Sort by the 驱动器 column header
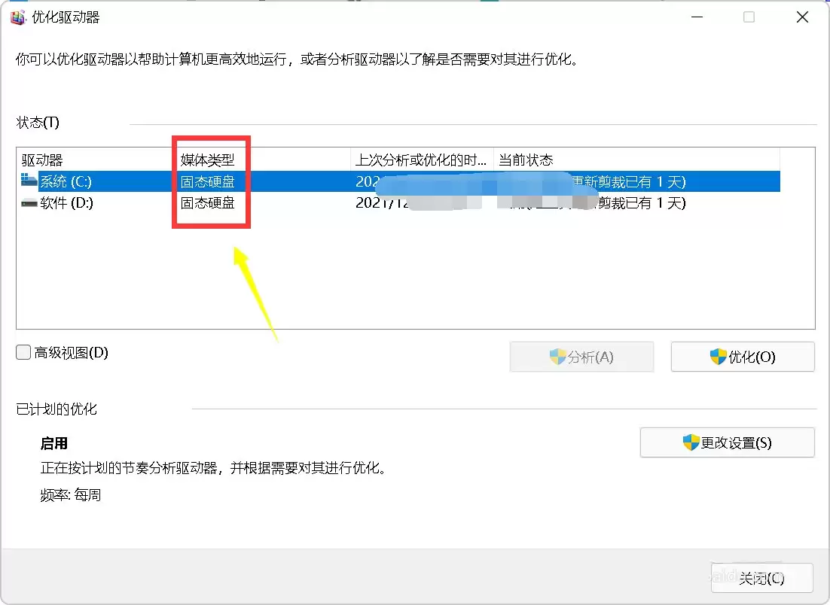This screenshot has width=830, height=605. (43, 160)
